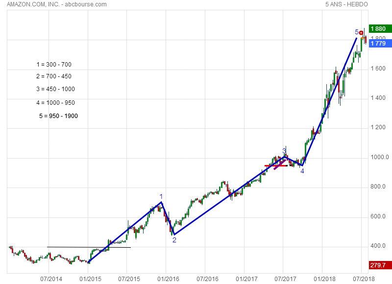Viewport: 392px width, 284px height.
Task: Click the wave label '5' at the top
Action: pyautogui.click(x=357, y=32)
